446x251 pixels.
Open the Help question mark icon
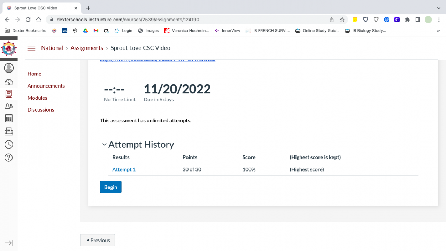pos(9,158)
